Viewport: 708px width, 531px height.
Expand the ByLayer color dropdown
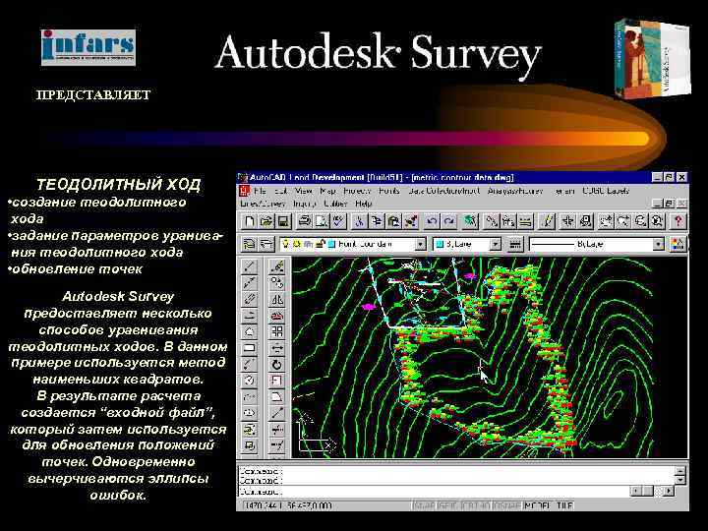pos(496,244)
